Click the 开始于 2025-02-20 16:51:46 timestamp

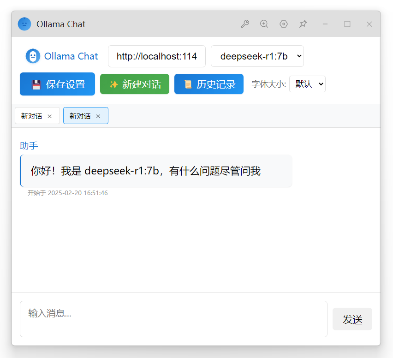coord(68,193)
